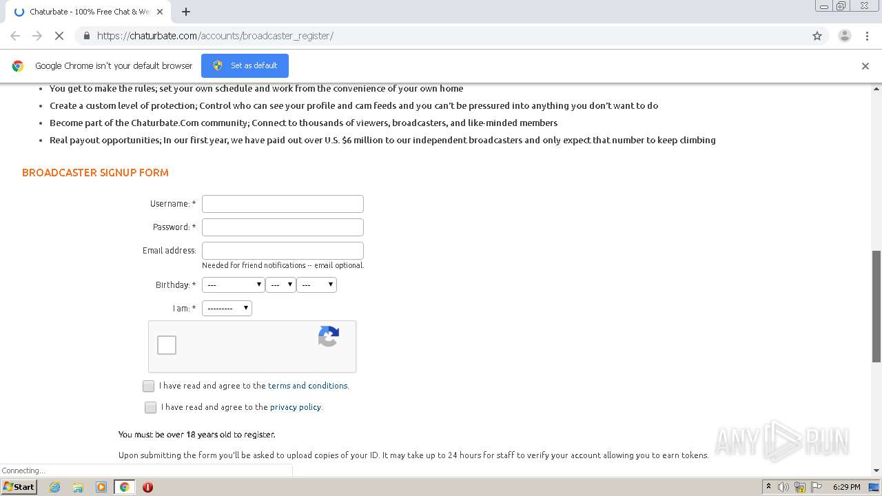This screenshot has height=496, width=882.
Task: Bookmark this page with the star icon
Action: click(x=817, y=36)
